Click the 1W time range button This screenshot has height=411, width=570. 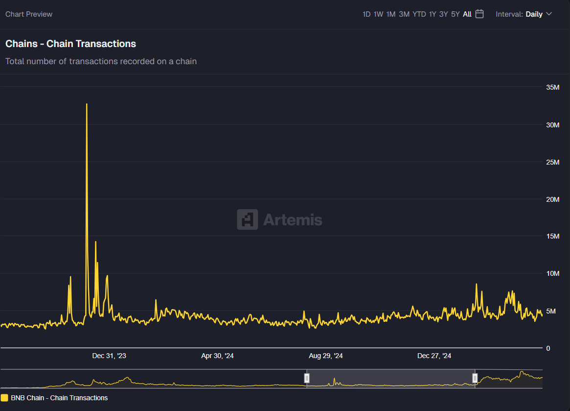(378, 14)
